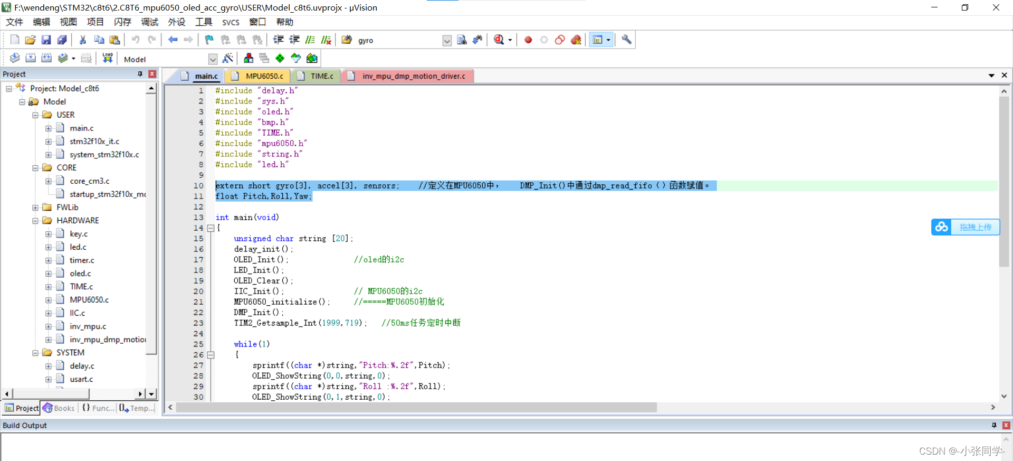Click the editor vertical scrollbar thumb

(1004, 182)
